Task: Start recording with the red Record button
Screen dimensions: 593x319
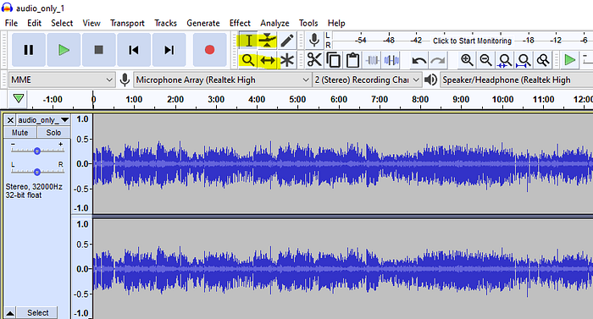Action: 209,50
